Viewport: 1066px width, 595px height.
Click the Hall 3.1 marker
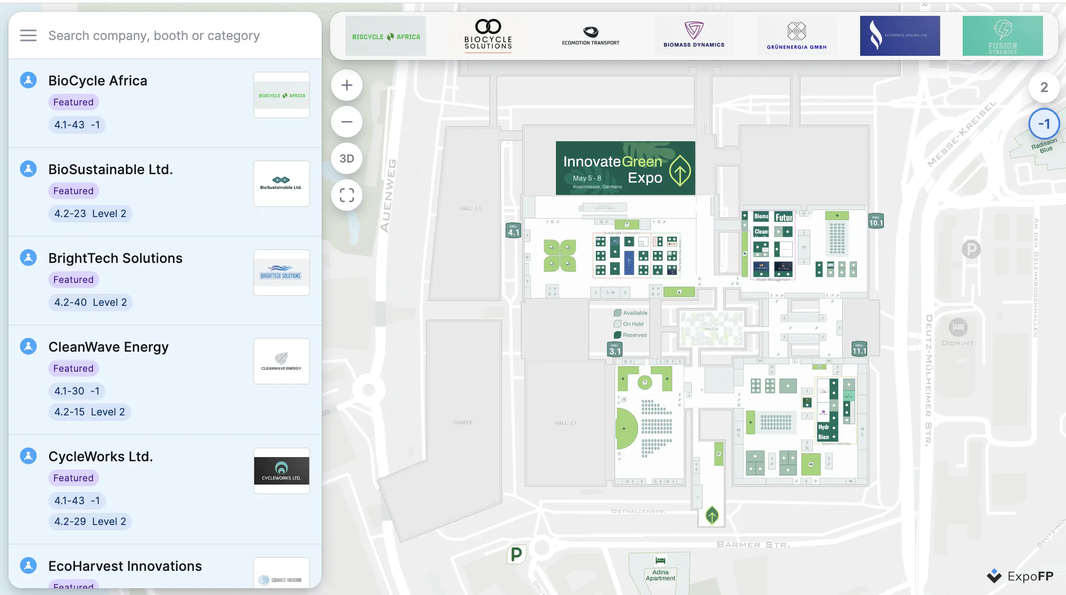(615, 349)
